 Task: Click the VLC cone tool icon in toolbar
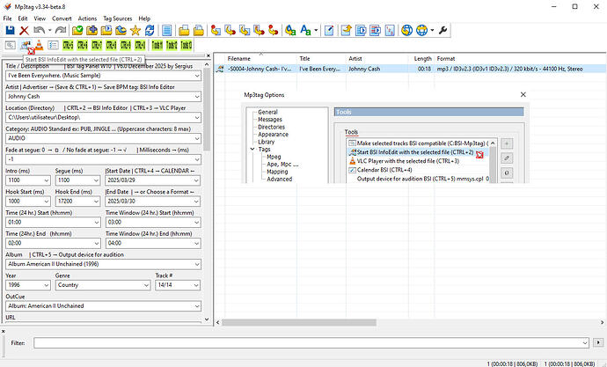39,45
